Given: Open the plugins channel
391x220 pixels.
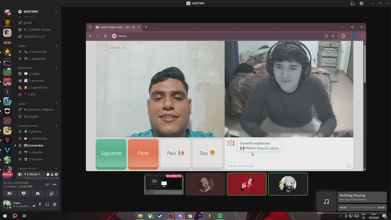Looking at the screenshot, I should pyautogui.click(x=38, y=116).
